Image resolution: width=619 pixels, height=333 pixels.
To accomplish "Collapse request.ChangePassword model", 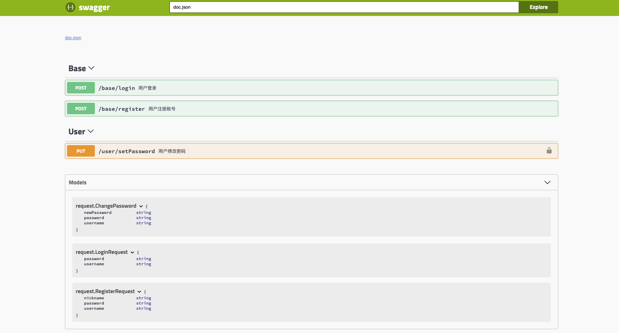I will (x=141, y=206).
